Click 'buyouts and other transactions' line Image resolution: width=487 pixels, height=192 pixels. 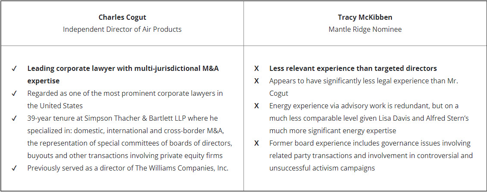click(125, 156)
